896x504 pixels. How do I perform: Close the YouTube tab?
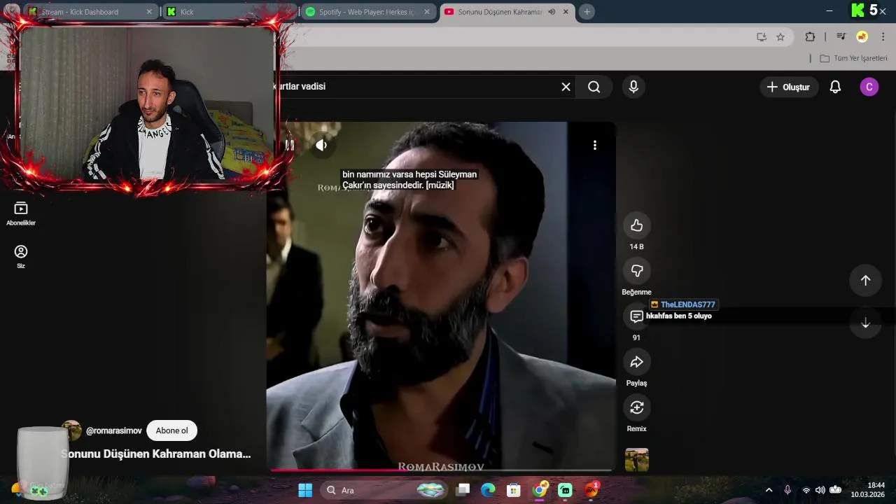(x=566, y=12)
